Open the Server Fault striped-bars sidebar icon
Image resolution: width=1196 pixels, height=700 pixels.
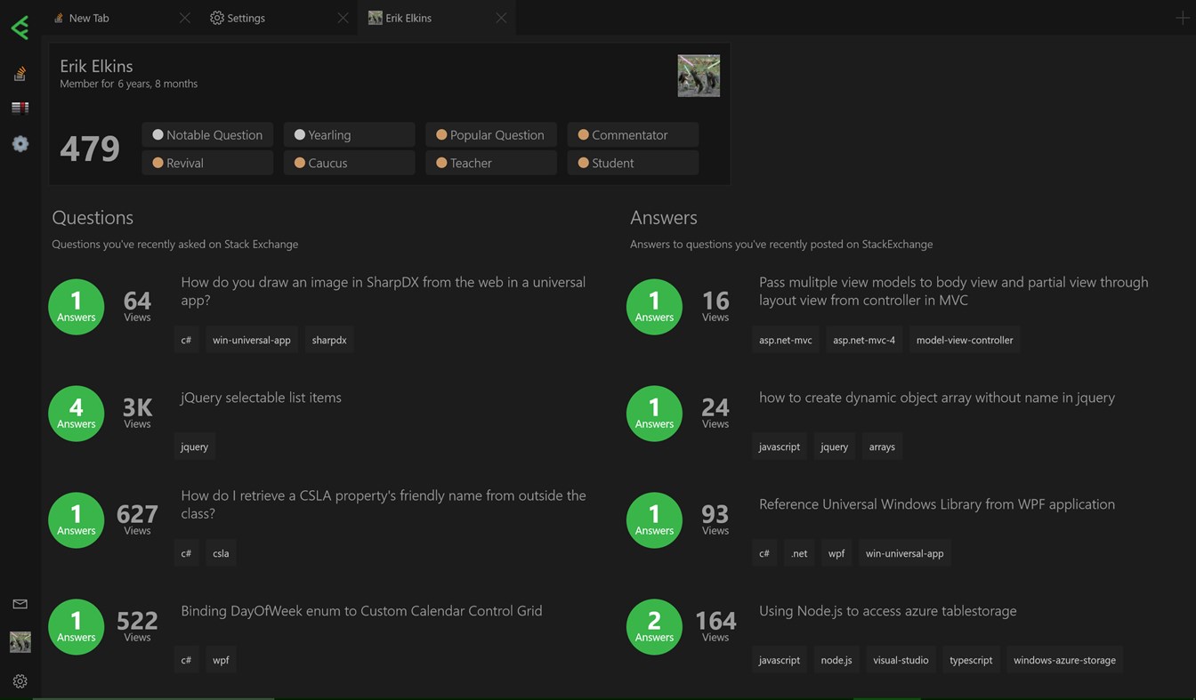click(x=20, y=109)
